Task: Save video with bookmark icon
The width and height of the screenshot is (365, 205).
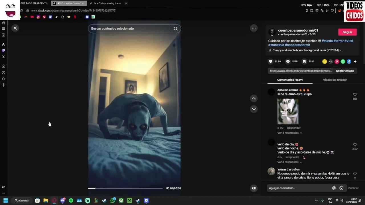Action: [304, 61]
